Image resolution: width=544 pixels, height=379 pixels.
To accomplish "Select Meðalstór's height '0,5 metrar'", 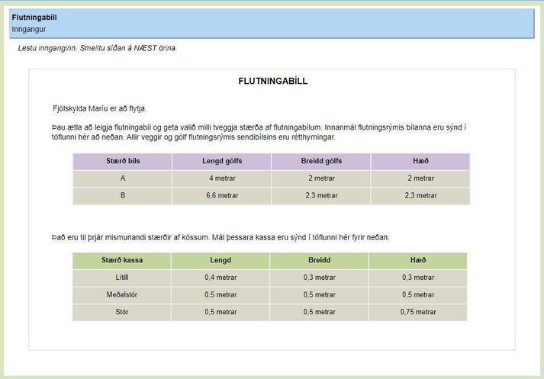I will point(418,295).
